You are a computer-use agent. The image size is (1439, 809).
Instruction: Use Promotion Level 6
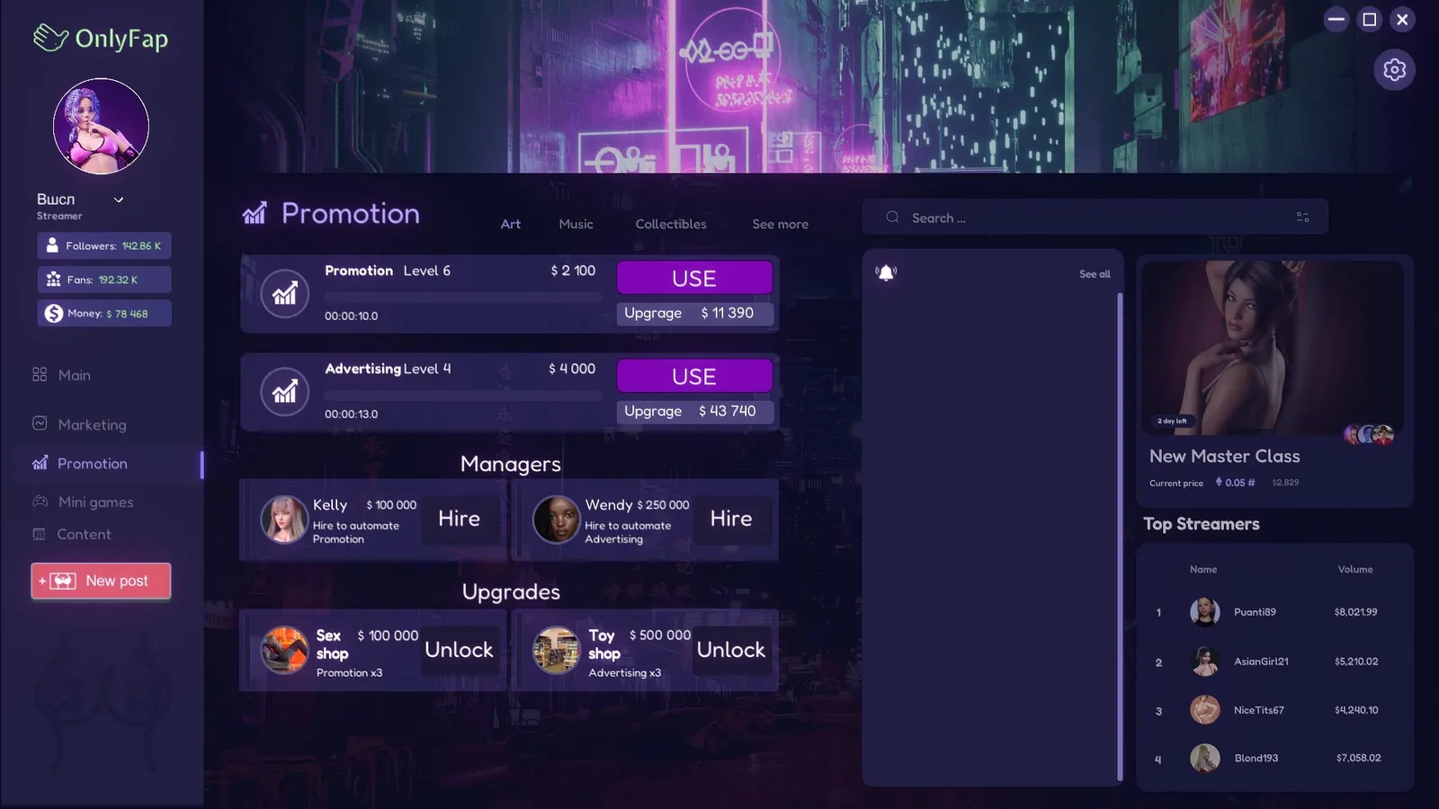tap(694, 278)
